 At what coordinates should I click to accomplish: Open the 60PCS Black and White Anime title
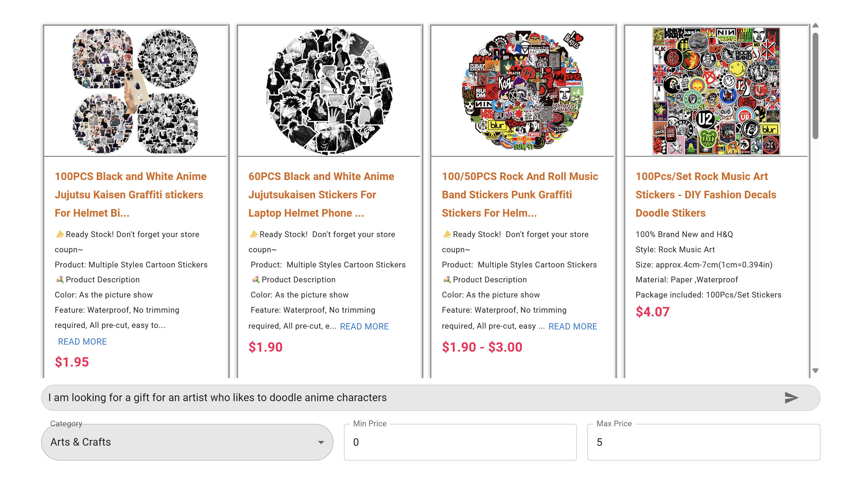321,195
